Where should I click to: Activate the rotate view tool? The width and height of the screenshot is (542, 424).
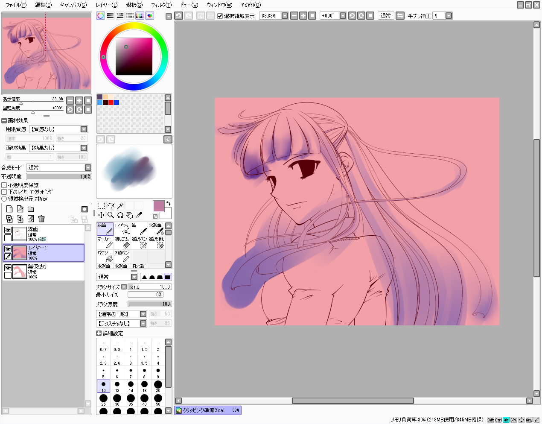coord(120,215)
